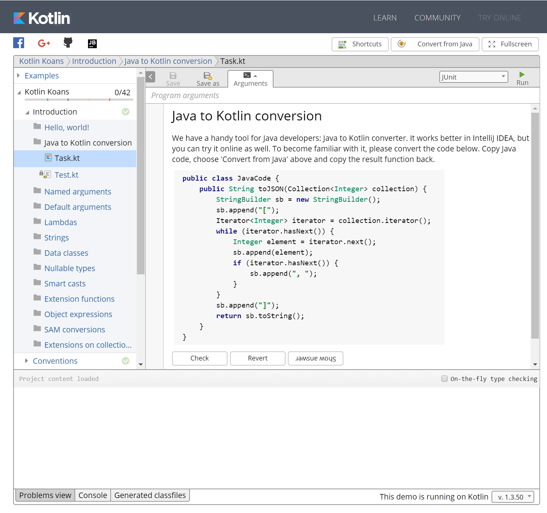The width and height of the screenshot is (547, 513).
Task: Open the Extension functions koan
Action: pos(79,299)
